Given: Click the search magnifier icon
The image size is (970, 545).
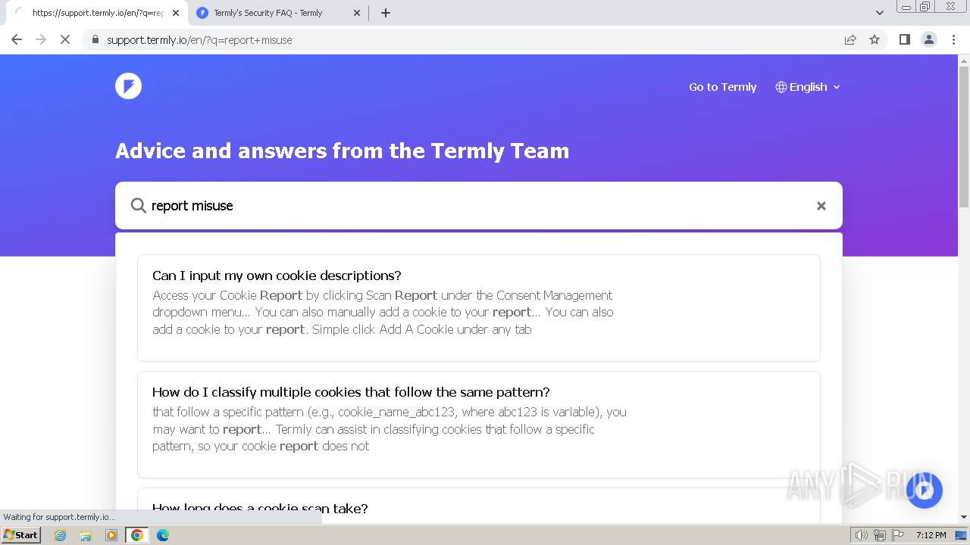Looking at the screenshot, I should point(138,205).
